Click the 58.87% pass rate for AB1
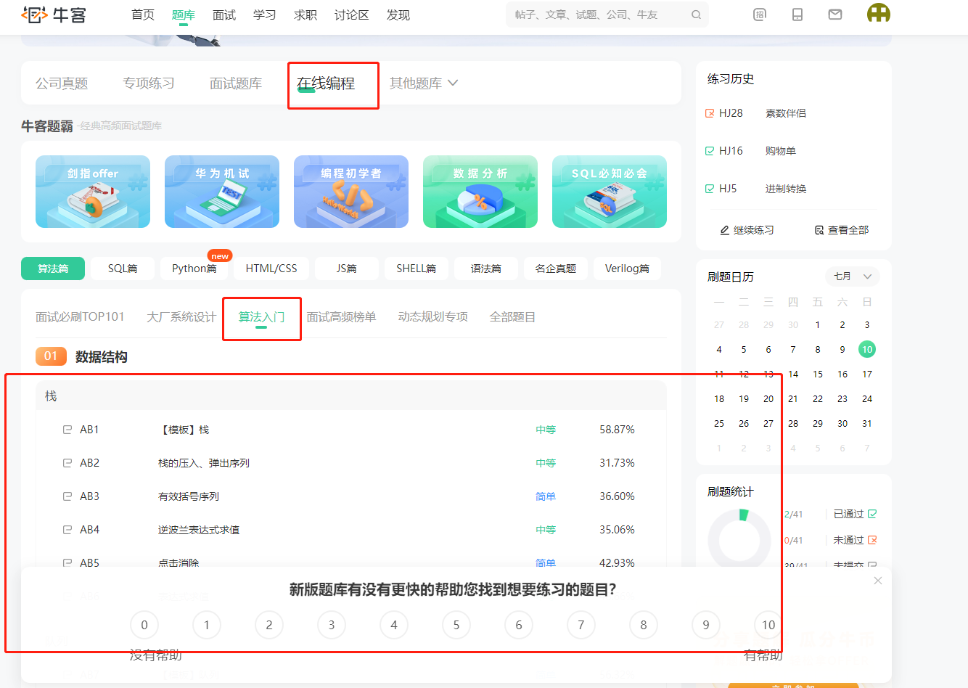The image size is (968, 688). coord(617,430)
